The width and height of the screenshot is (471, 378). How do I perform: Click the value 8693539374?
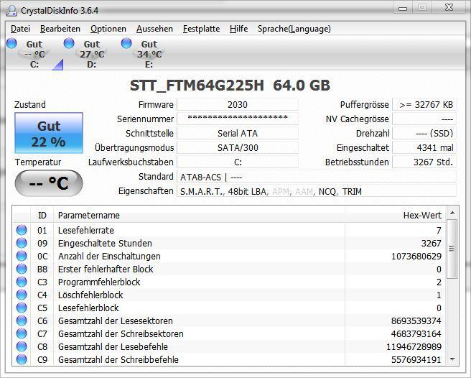click(416, 321)
